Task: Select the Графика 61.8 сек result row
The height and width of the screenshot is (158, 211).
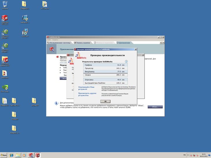Action: click(x=105, y=65)
